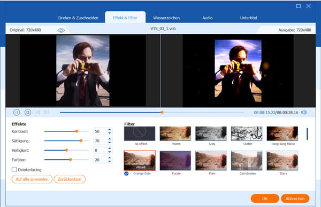This screenshot has width=321, height=207.
Task: Apply the Warm filter
Action: tap(175, 134)
